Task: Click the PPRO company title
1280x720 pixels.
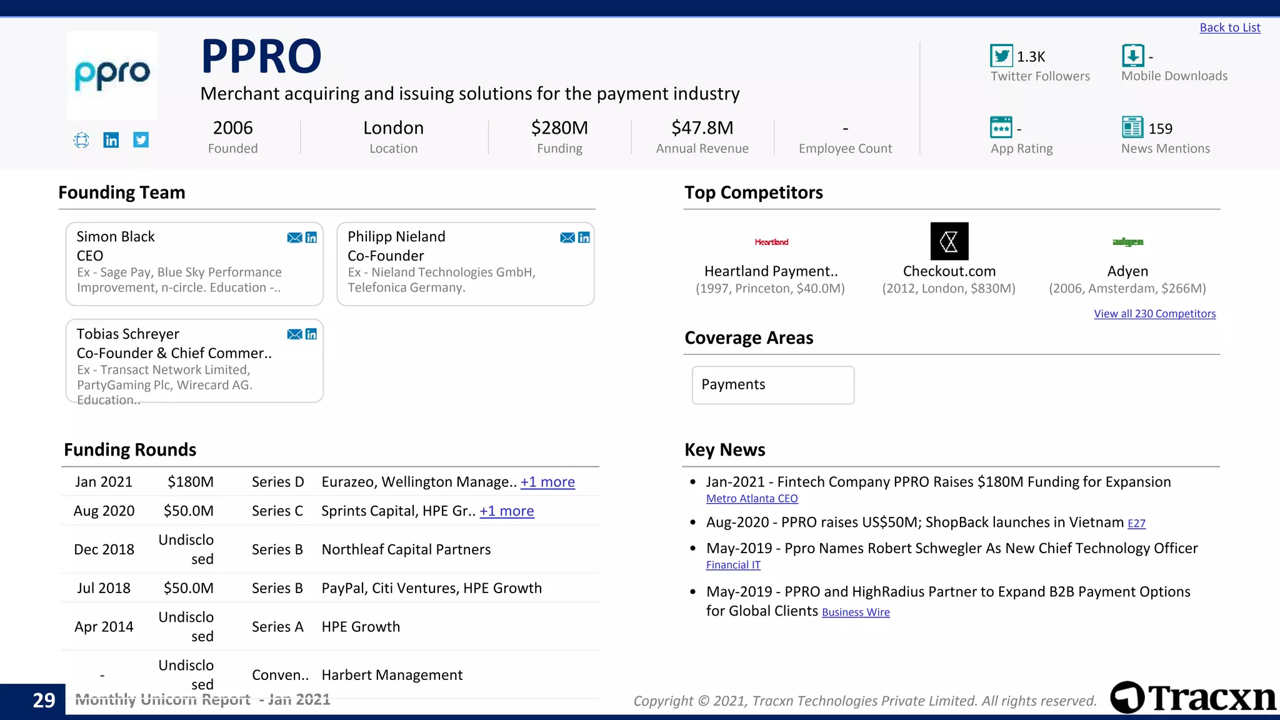Action: (261, 57)
